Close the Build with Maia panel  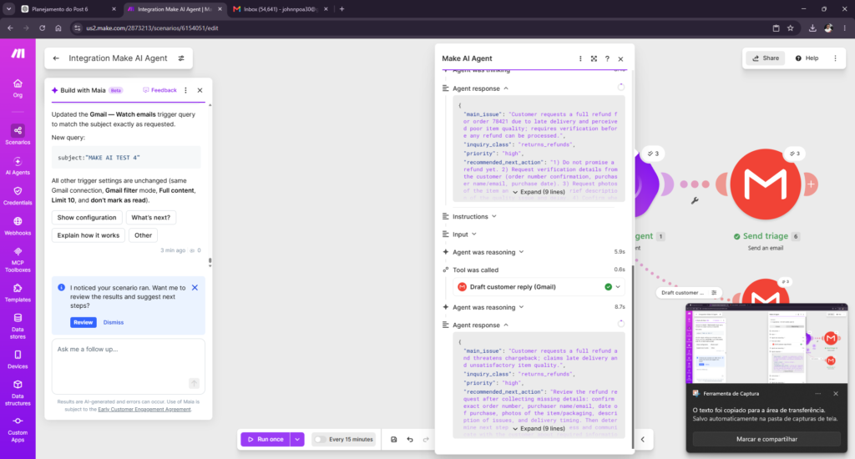[200, 90]
